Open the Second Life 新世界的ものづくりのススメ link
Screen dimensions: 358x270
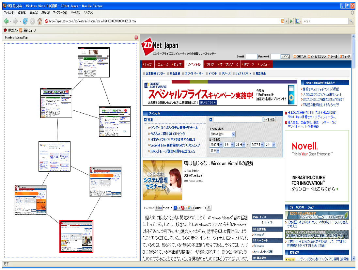point(175,145)
